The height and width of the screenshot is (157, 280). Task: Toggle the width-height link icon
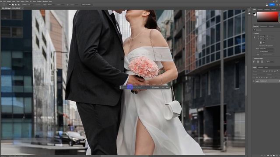255,38
